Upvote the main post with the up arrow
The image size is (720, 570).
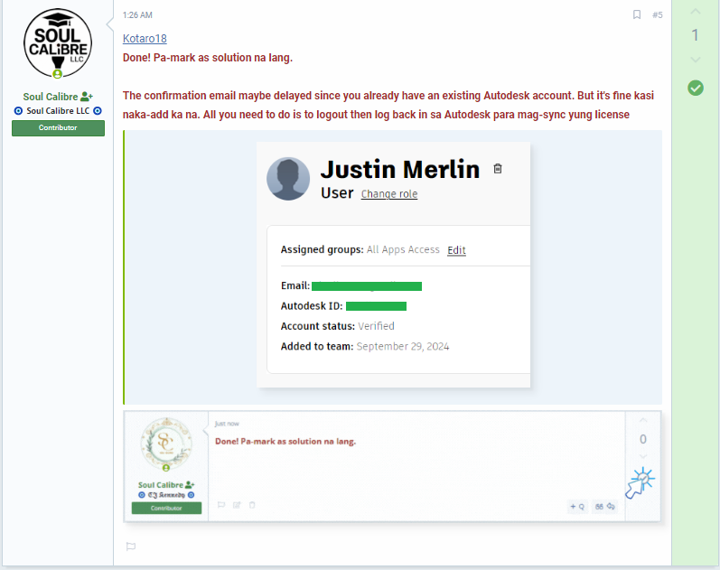click(x=696, y=12)
